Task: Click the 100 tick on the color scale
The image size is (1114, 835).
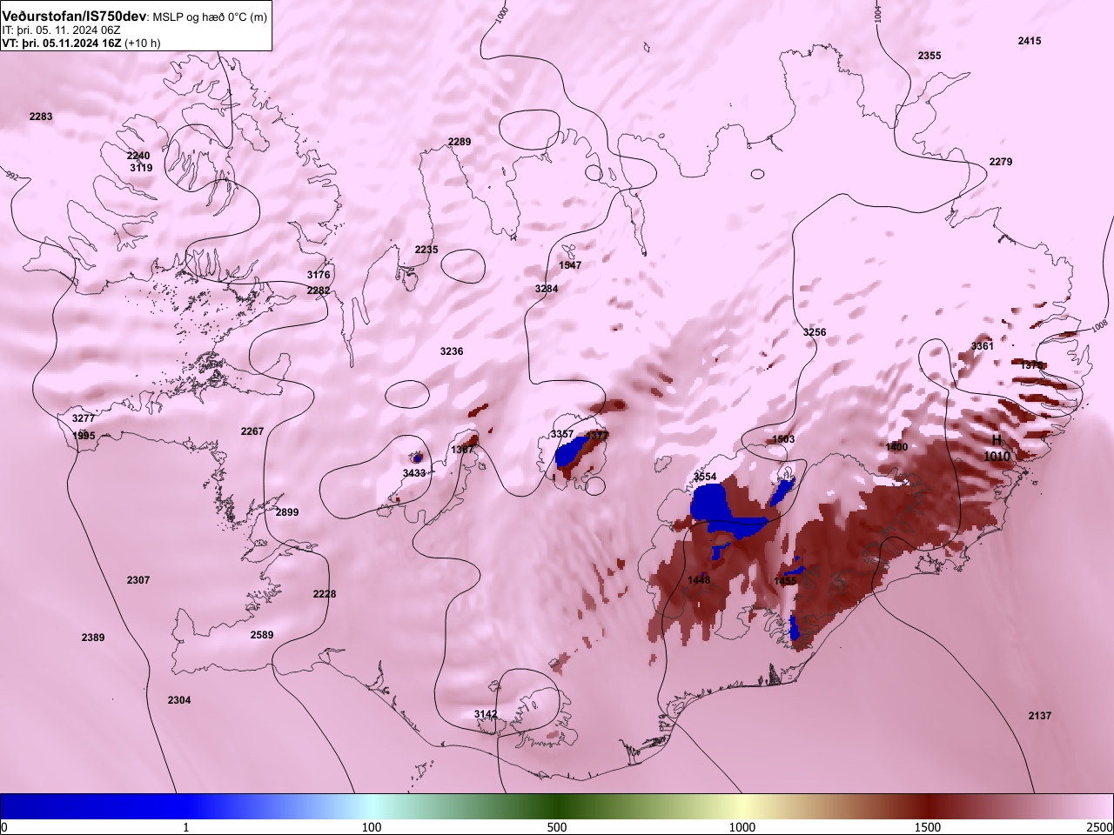Action: click(x=372, y=827)
